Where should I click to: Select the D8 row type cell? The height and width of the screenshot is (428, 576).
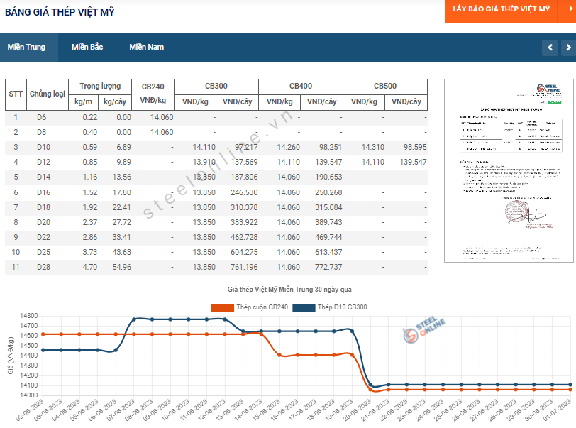click(x=42, y=132)
